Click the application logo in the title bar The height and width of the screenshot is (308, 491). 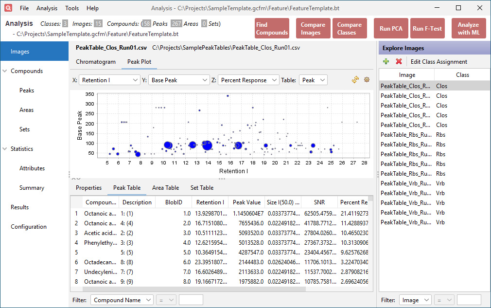(x=9, y=8)
